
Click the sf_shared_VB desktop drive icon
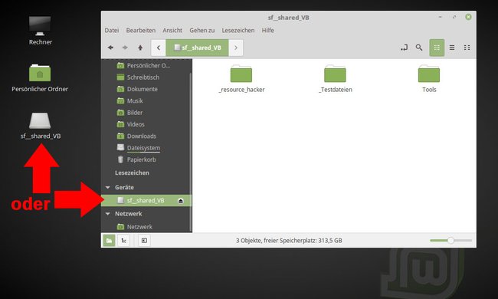click(41, 126)
